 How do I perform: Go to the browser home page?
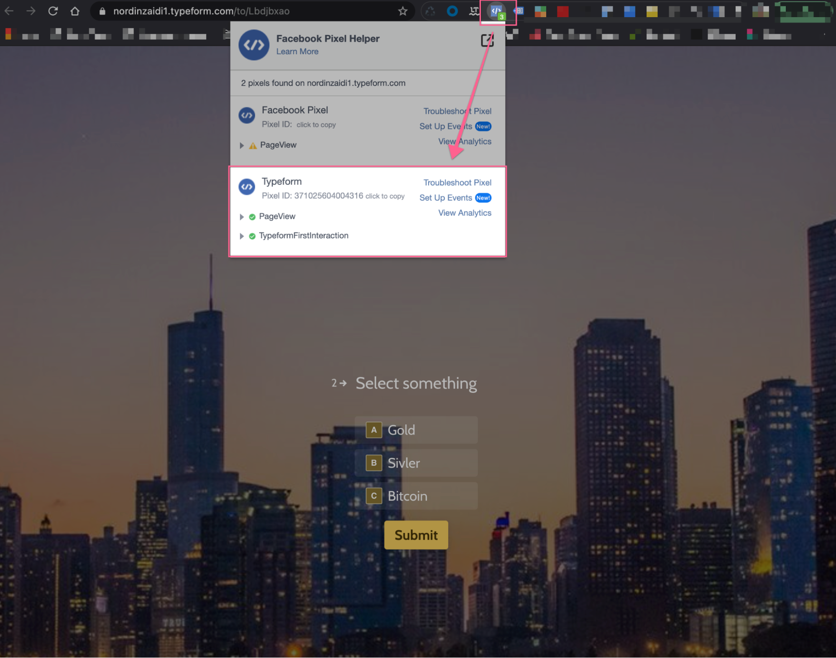pos(75,11)
